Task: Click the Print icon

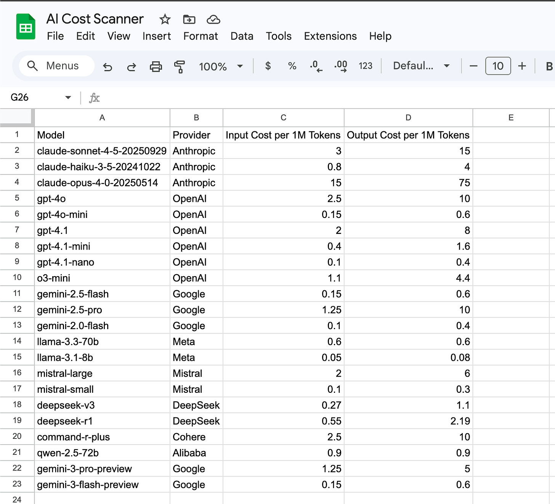Action: 156,66
